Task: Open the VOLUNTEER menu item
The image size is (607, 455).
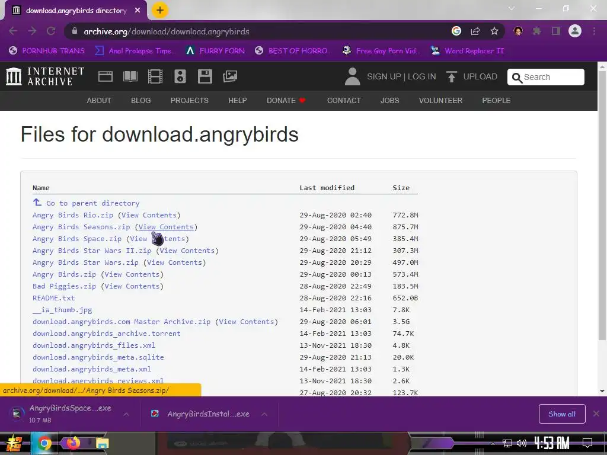Action: click(x=440, y=101)
